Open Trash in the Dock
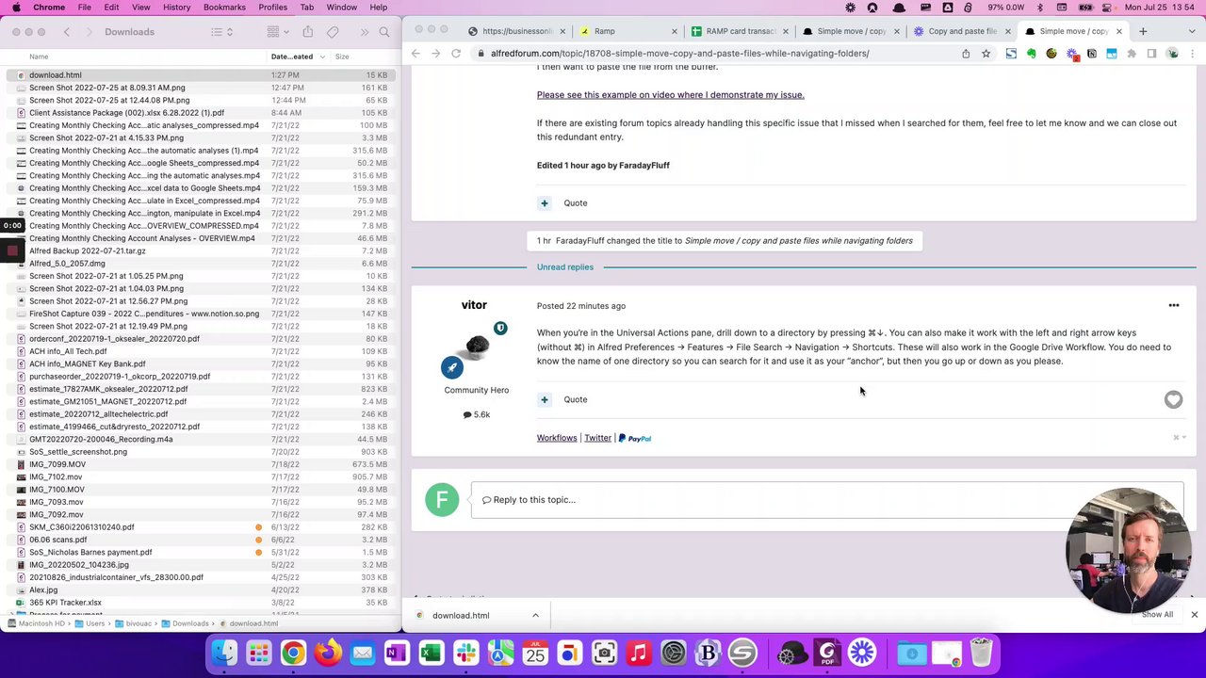 pyautogui.click(x=981, y=653)
